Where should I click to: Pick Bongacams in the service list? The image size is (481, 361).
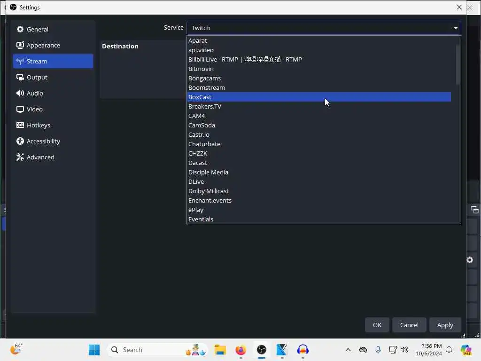pos(319,78)
